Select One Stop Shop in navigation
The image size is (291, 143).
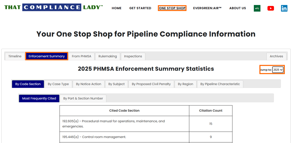pos(172,8)
